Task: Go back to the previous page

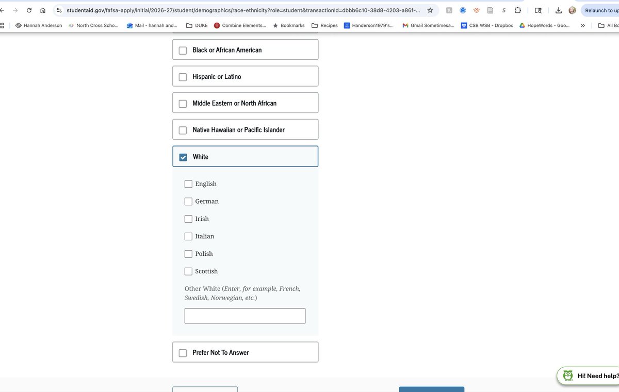Action: point(2,10)
